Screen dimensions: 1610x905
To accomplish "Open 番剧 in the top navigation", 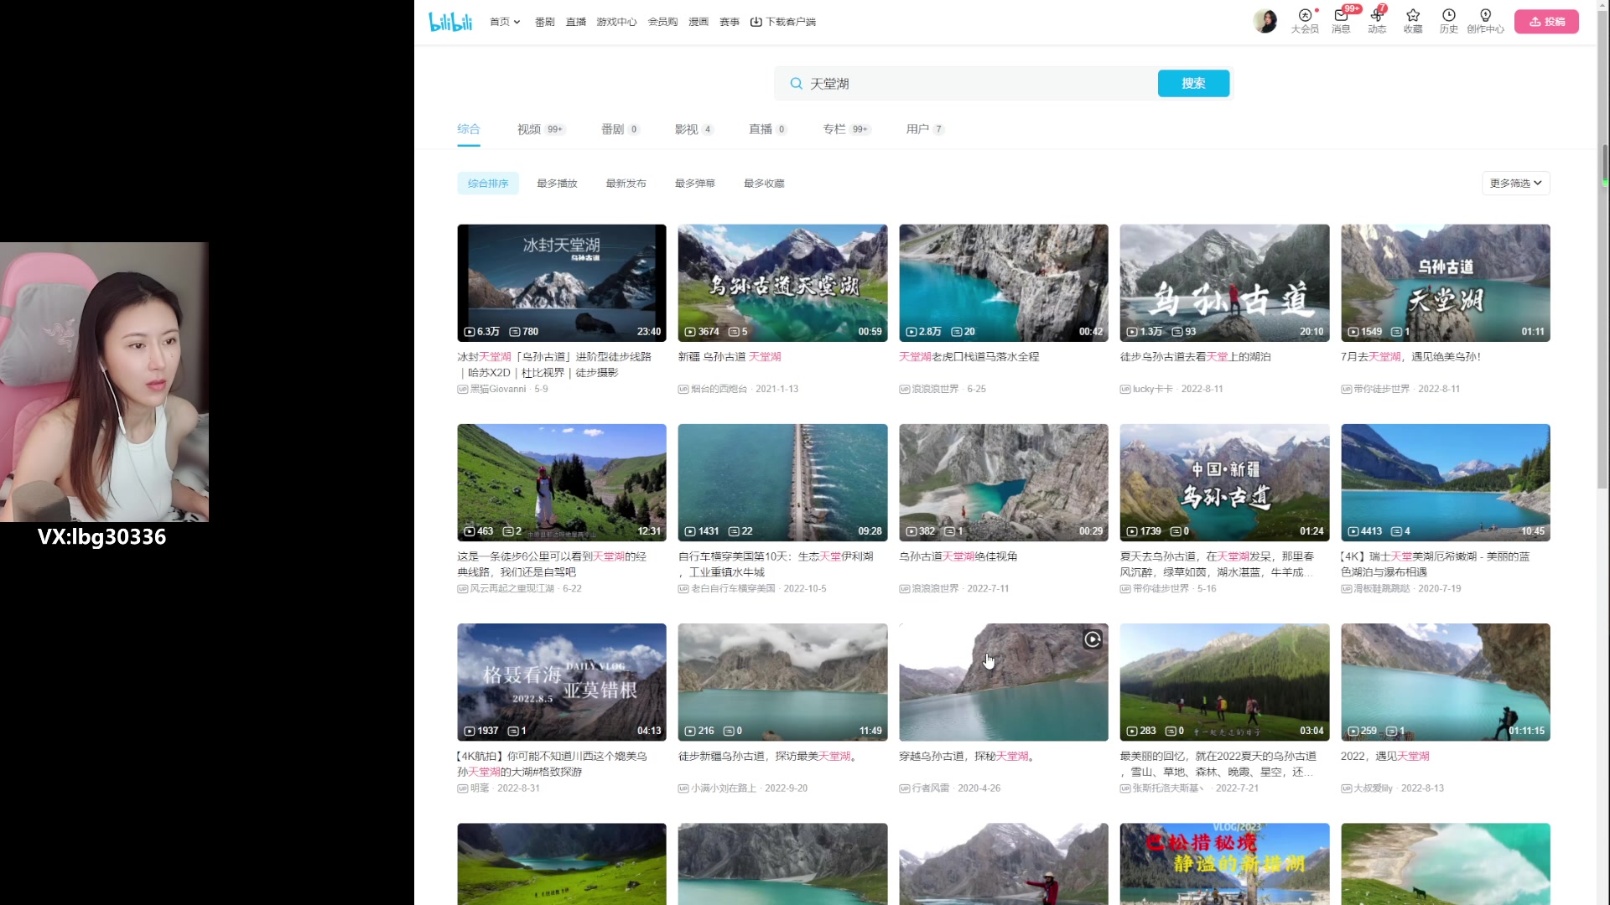I will coord(545,22).
